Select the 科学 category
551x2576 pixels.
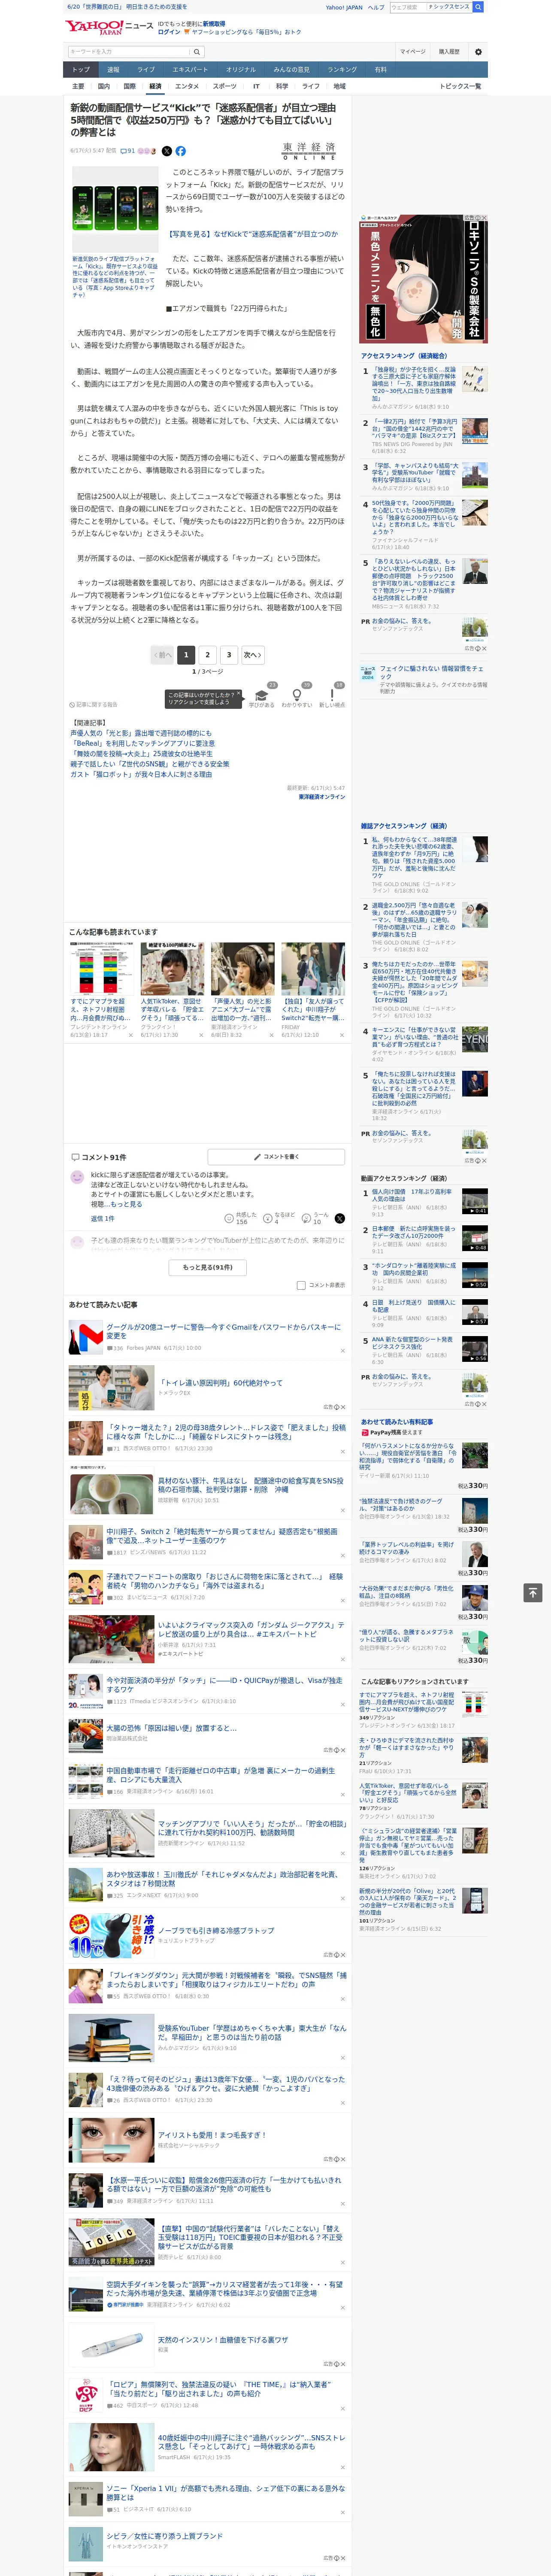(x=282, y=86)
